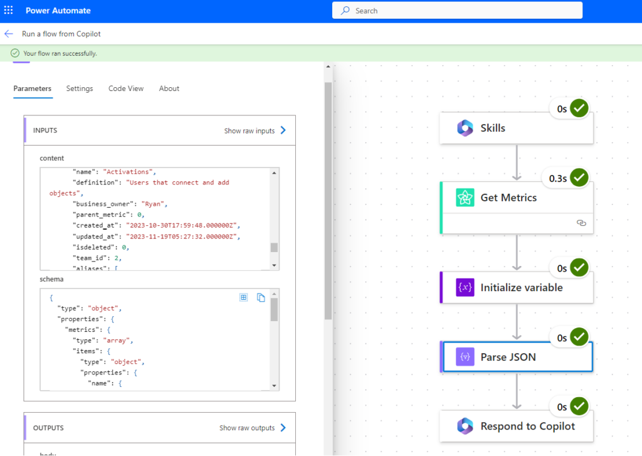Image resolution: width=642 pixels, height=456 pixels.
Task: Select the Get Metrics action card
Action: 517,208
